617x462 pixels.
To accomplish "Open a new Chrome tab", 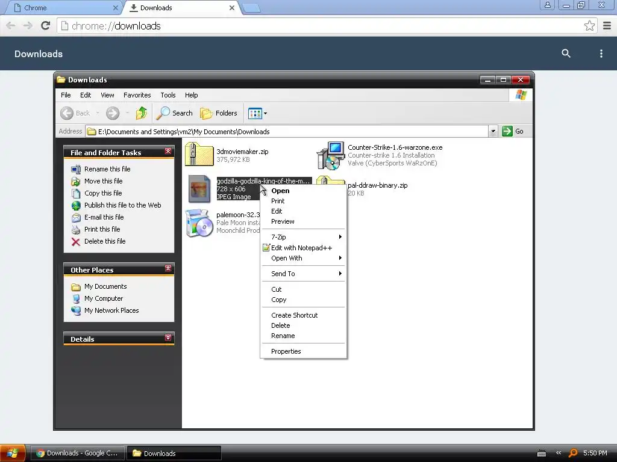I will coord(251,8).
